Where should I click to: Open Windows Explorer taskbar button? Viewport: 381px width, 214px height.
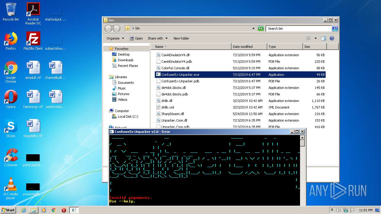click(x=34, y=210)
